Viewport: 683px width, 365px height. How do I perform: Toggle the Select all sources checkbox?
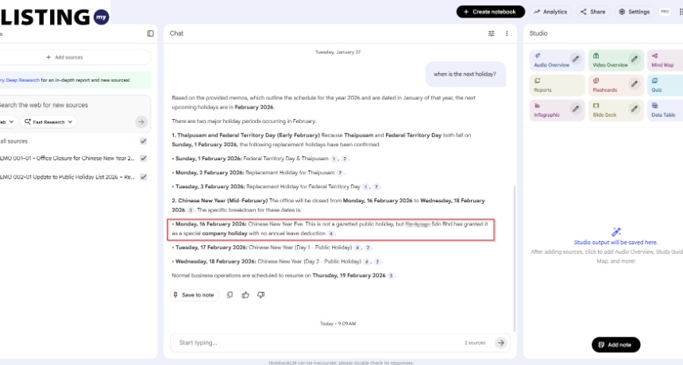tap(143, 141)
